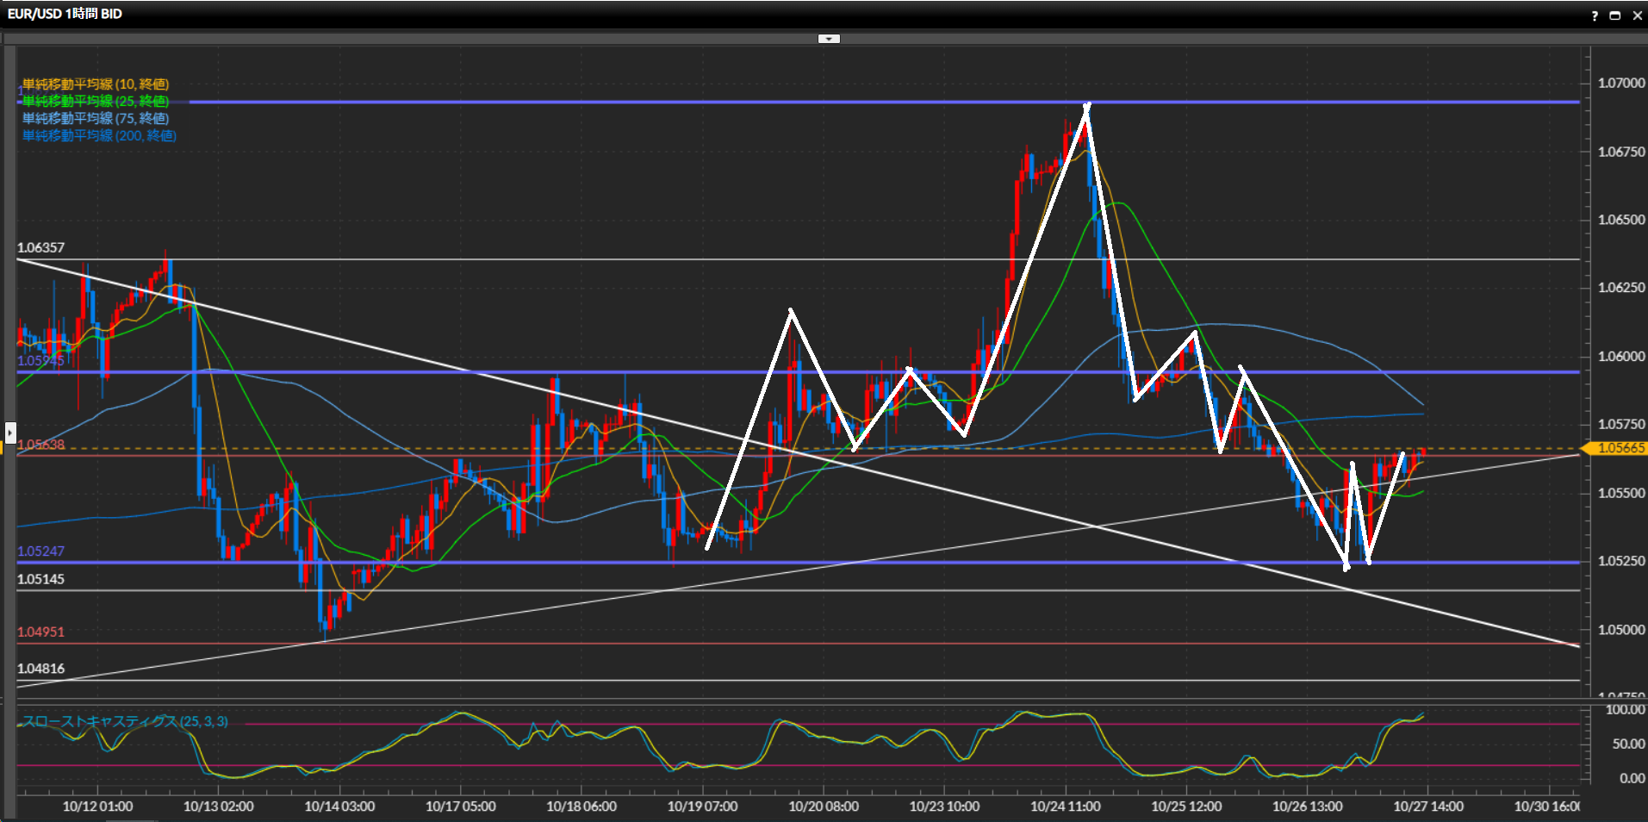Expand the left side panel arrow
The width and height of the screenshot is (1648, 822).
10,432
